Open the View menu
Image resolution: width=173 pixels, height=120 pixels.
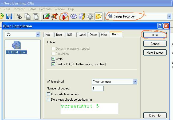[7, 9]
